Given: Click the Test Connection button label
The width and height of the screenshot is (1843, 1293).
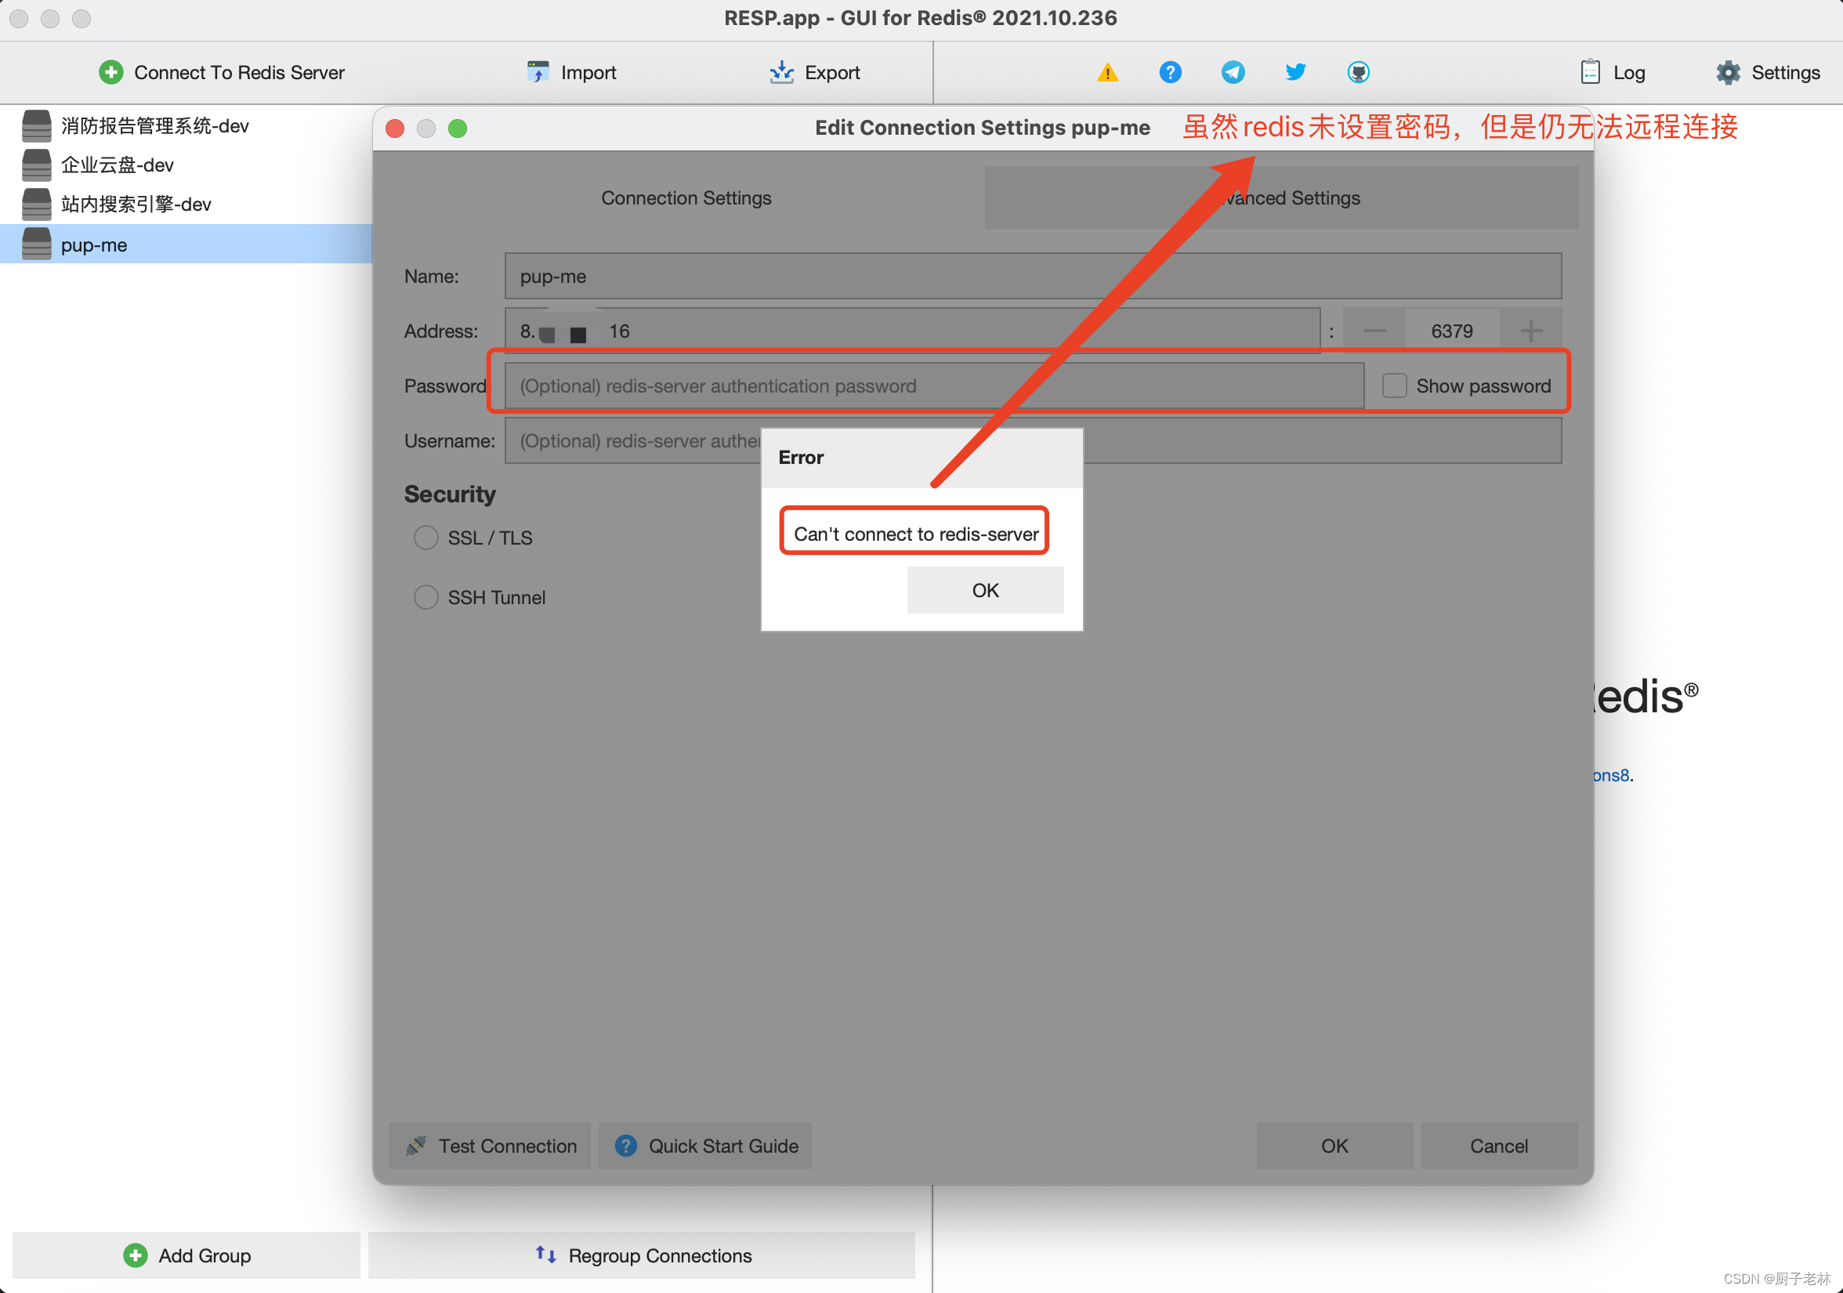Looking at the screenshot, I should coord(507,1146).
